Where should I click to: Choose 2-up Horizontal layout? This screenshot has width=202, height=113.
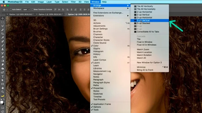[x=150, y=12]
